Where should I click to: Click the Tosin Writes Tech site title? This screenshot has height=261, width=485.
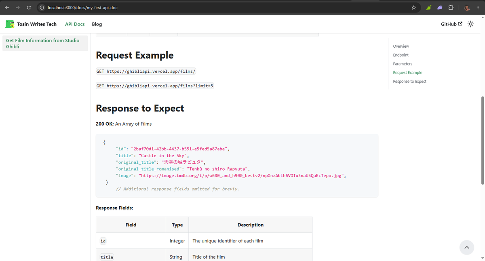coord(37,24)
